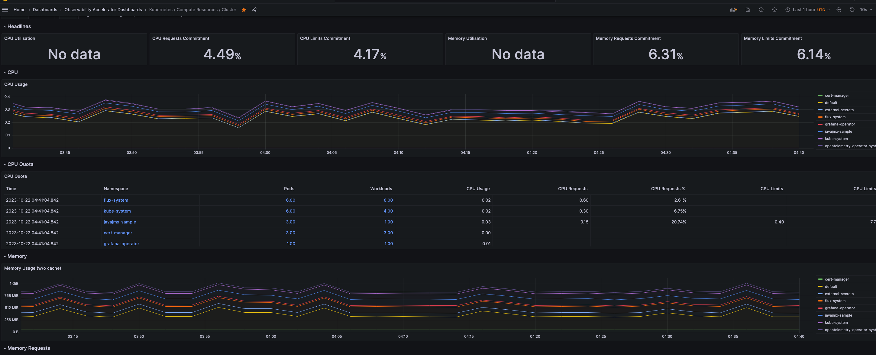Open the main hamburger navigation menu
The height and width of the screenshot is (355, 876).
click(5, 10)
